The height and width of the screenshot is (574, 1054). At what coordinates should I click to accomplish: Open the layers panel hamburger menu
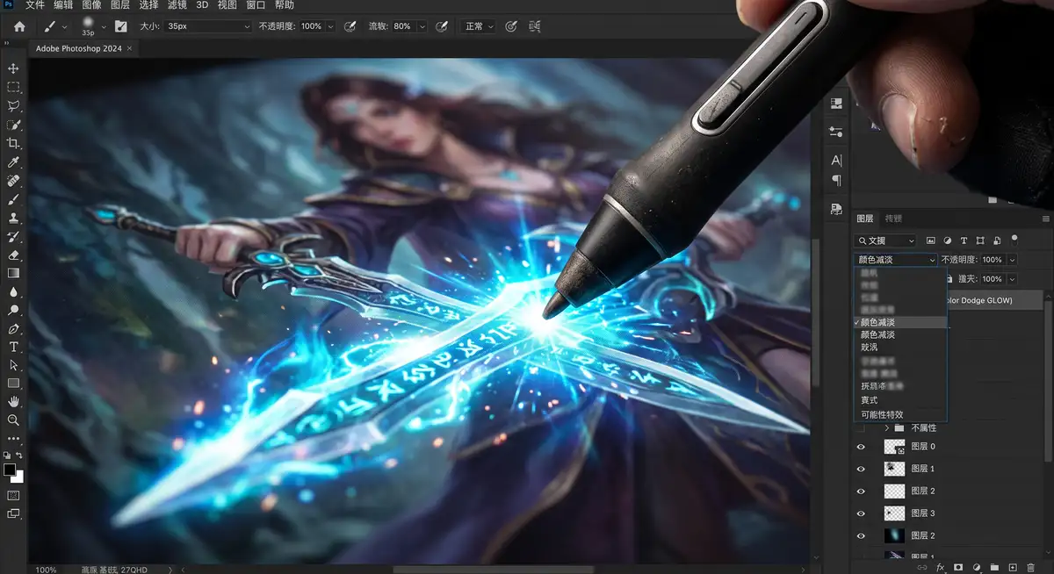point(1045,219)
